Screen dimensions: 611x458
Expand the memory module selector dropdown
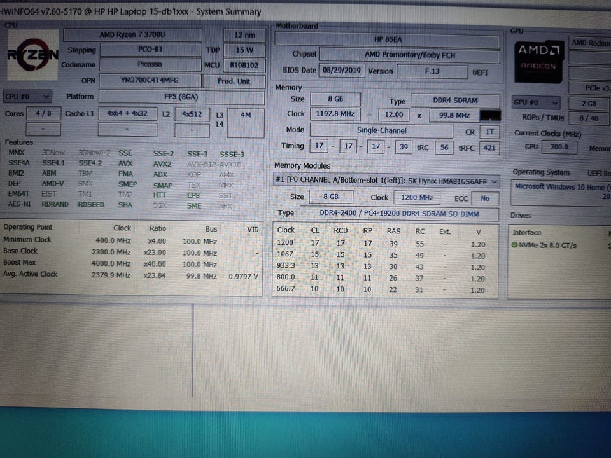(386, 181)
